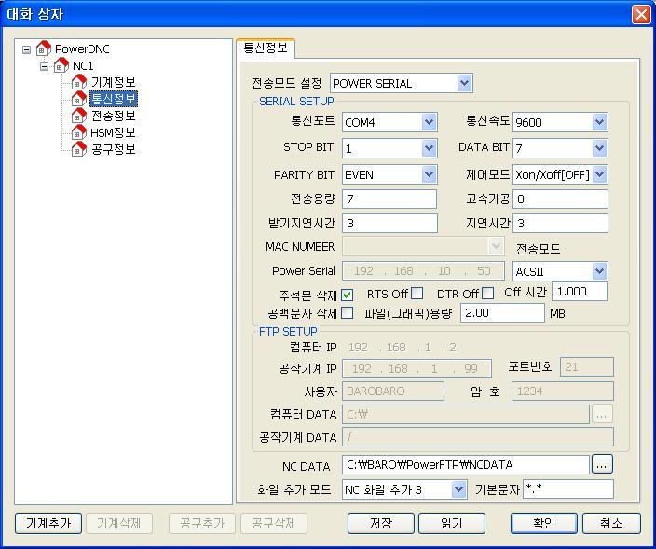Click the NC DATA path field
Screen dimensions: 656x549
point(466,464)
